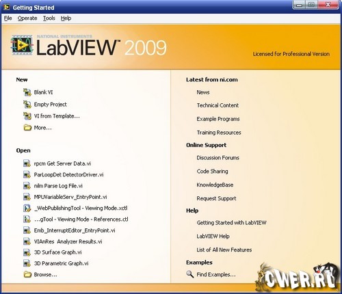The width and height of the screenshot is (342, 294).
Task: Open LabVIEW Help
Action: 213,237
